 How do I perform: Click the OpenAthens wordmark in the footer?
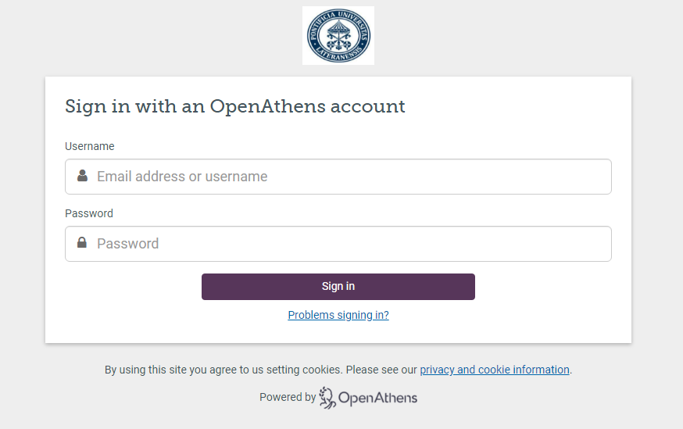[377, 398]
